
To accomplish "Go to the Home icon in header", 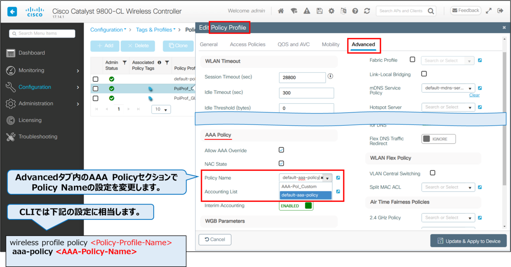I will [x=281, y=11].
